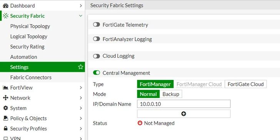This screenshot has height=140, width=280.
Task: Expand the Dashboard menu chevron
Action: [81, 6]
